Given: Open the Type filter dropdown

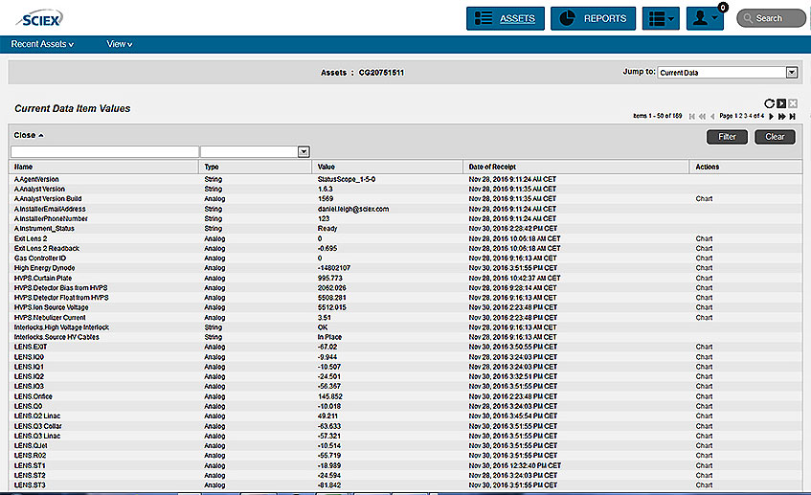Looking at the screenshot, I should [x=304, y=151].
